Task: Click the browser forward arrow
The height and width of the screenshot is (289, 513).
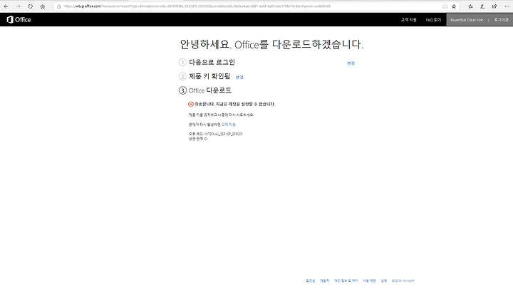Action: (18, 6)
